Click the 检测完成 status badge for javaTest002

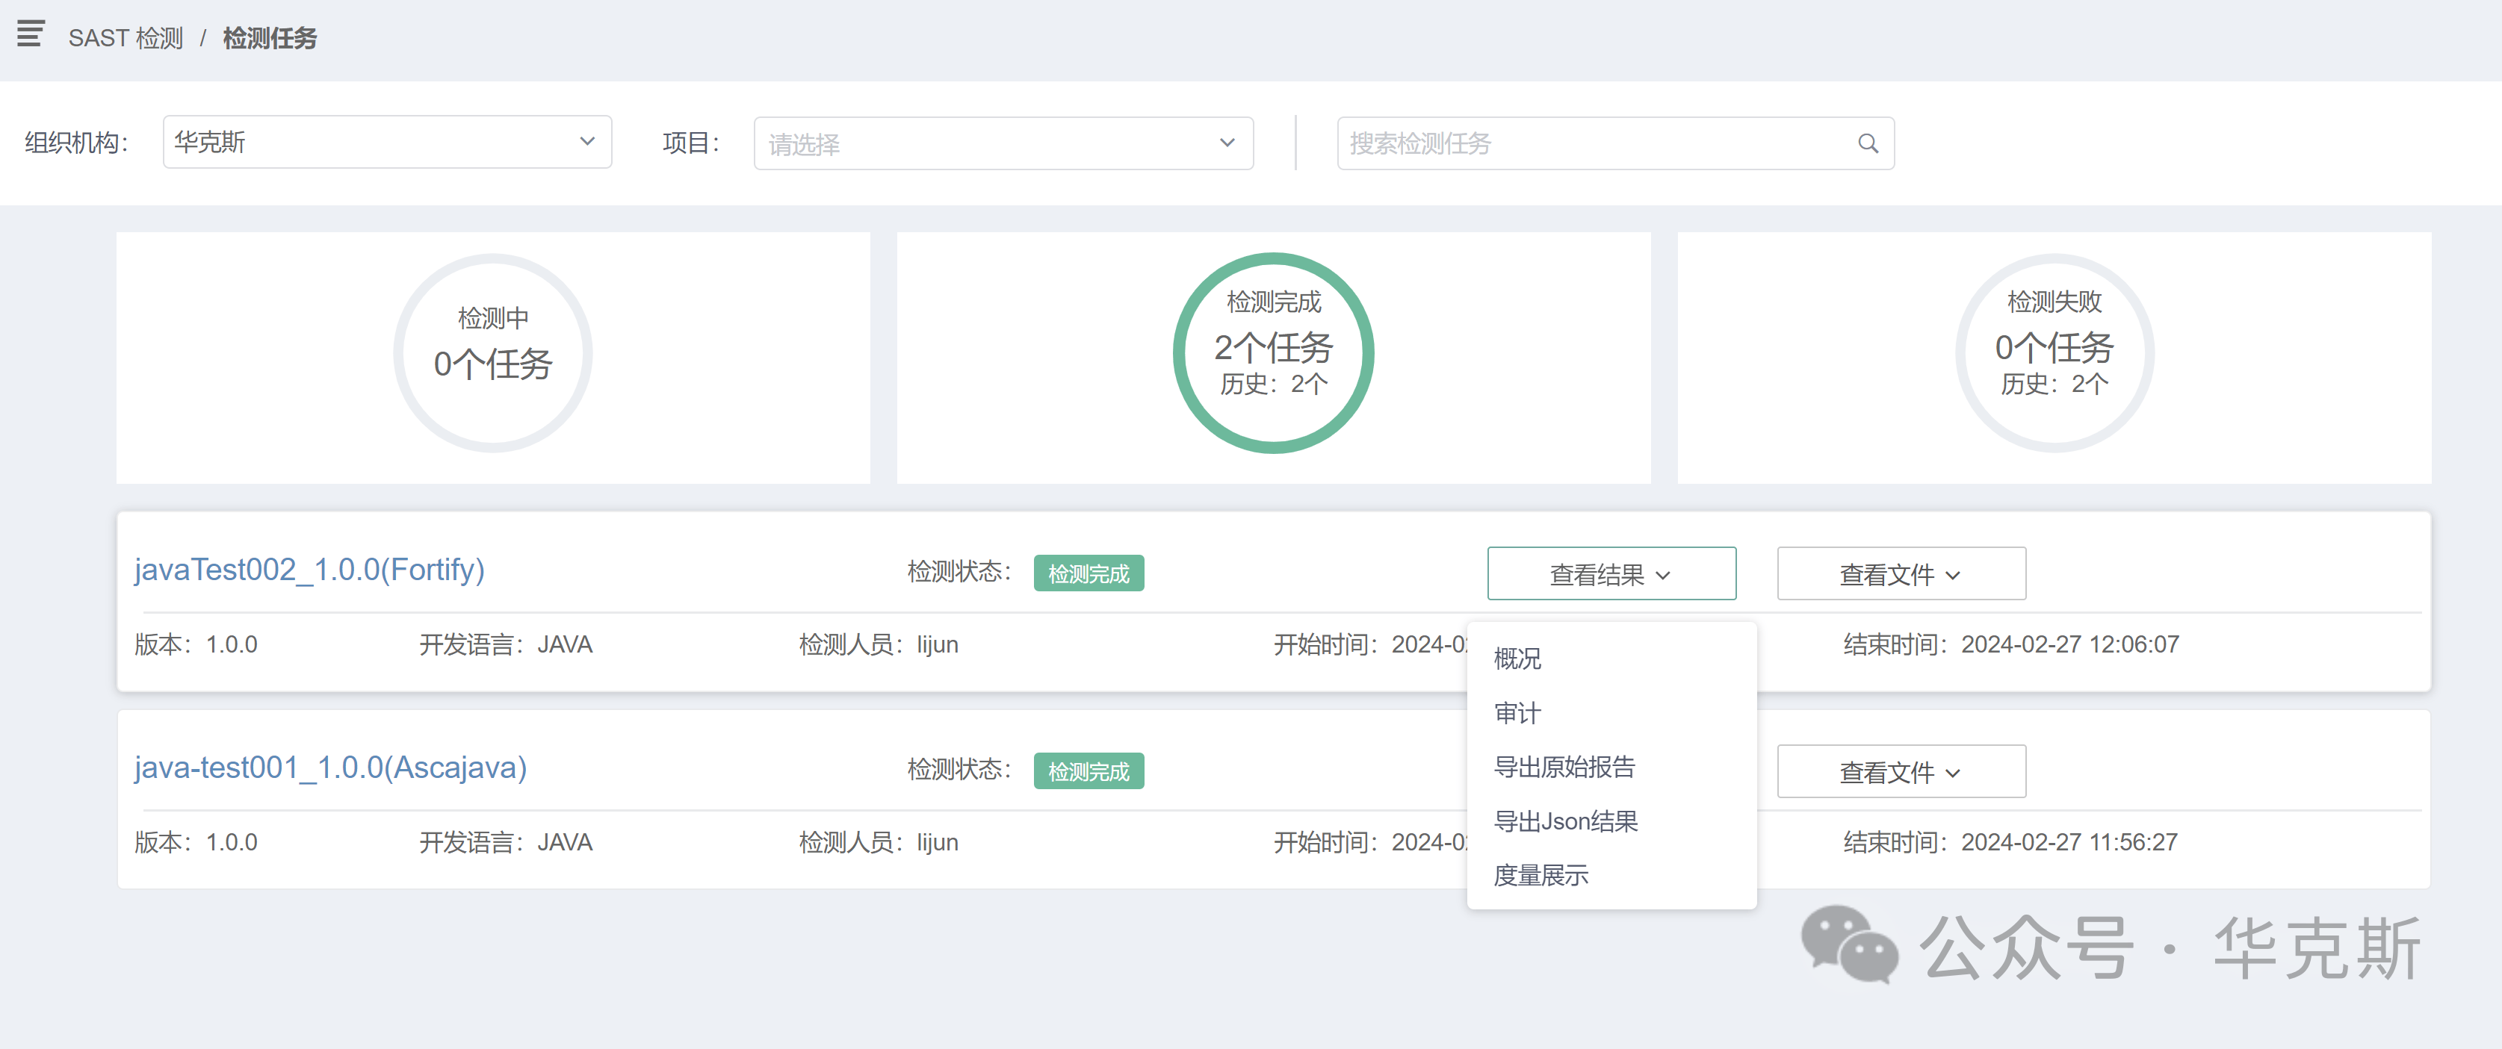pyautogui.click(x=1089, y=573)
